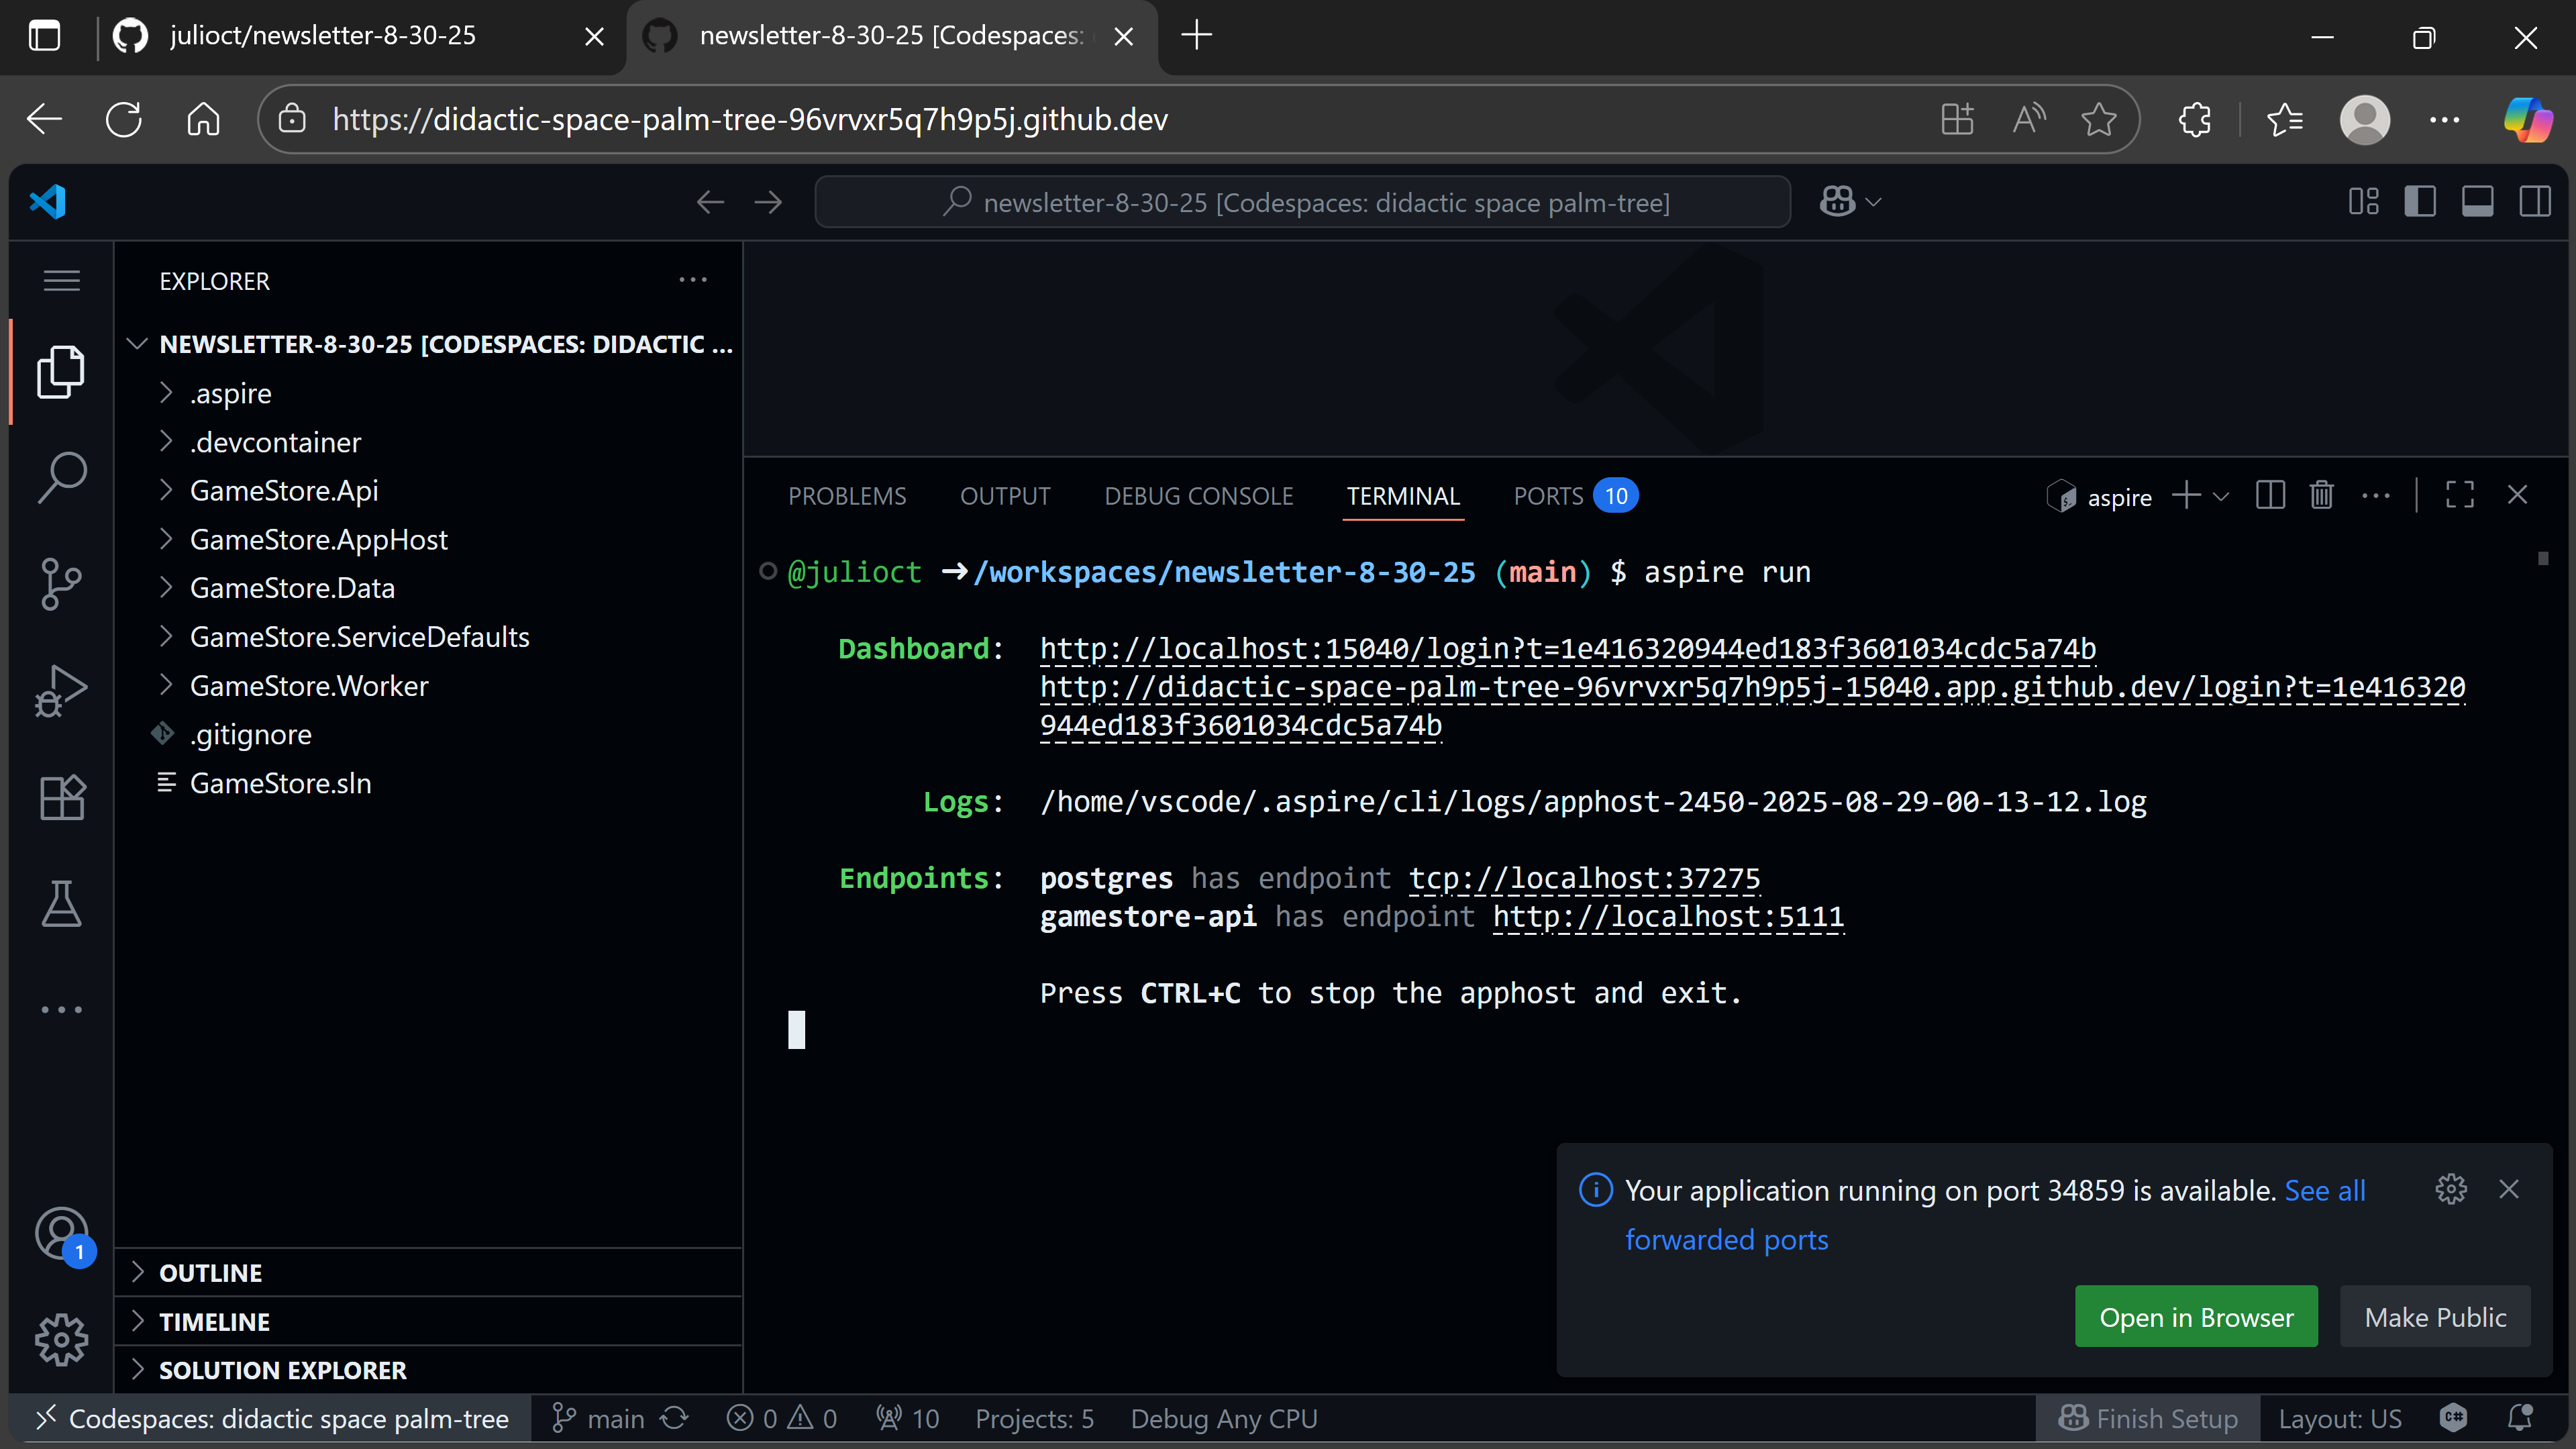Click Finish Setup in status bar
This screenshot has height=1449, width=2576.
(2148, 1418)
